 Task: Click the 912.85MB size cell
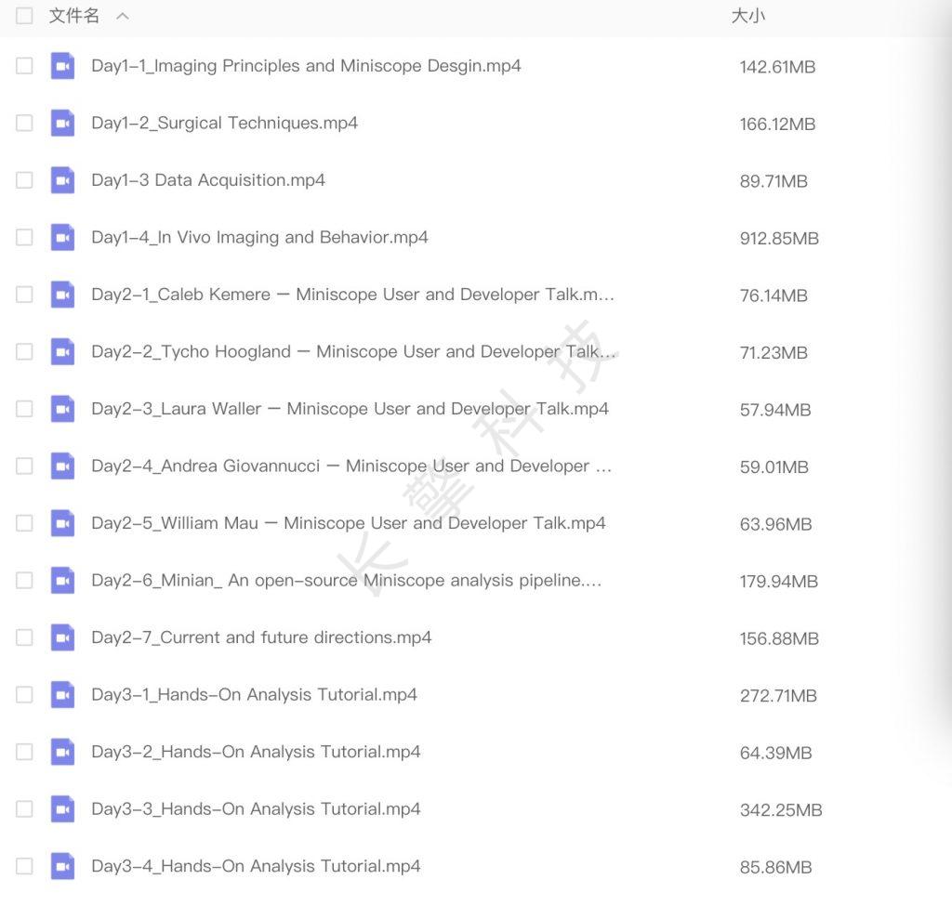coord(779,239)
